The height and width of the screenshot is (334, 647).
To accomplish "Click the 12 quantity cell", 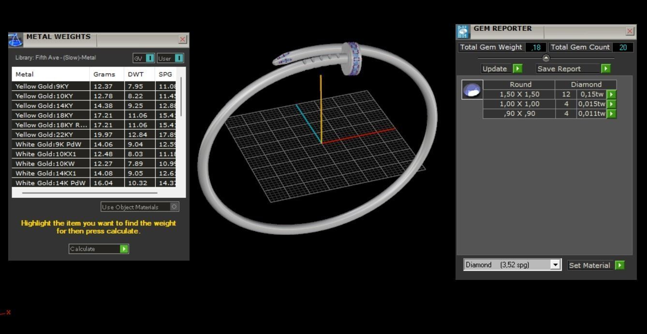I will (566, 95).
